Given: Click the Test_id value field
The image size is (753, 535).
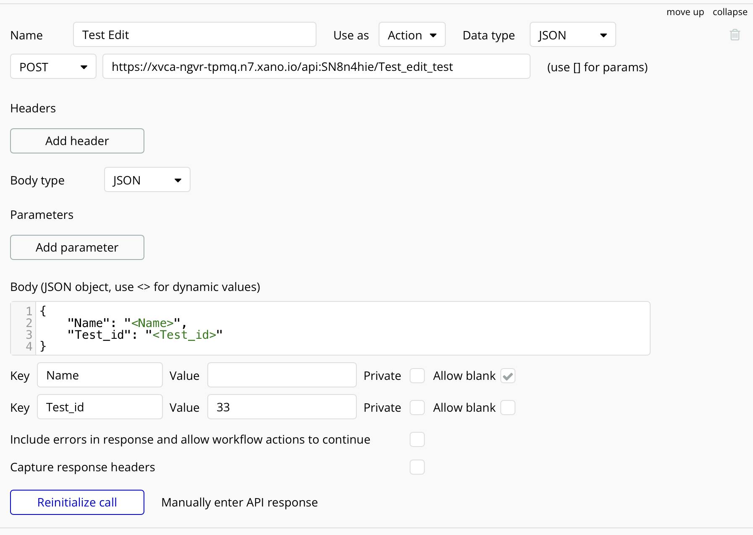Looking at the screenshot, I should 282,407.
